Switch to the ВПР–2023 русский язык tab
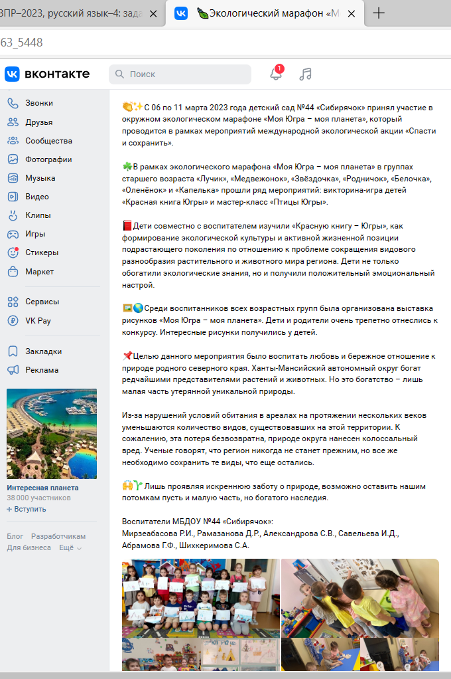Screen dimensions: 451x679 [x=72, y=13]
